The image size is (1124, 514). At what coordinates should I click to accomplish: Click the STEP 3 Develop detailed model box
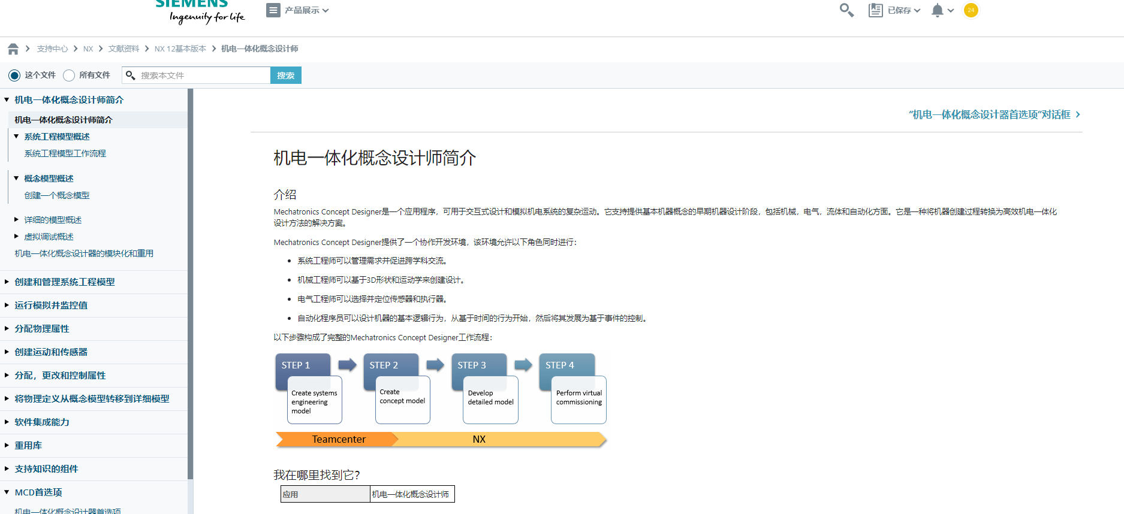point(485,389)
